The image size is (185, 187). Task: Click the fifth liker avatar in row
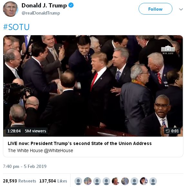pyautogui.click(x=116, y=181)
